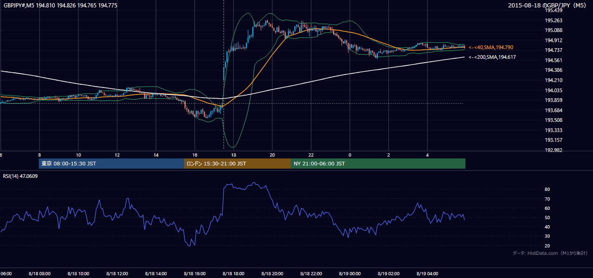Click the RSI(14) 47.0609 indicator label
The width and height of the screenshot is (593, 278).
click(x=20, y=176)
